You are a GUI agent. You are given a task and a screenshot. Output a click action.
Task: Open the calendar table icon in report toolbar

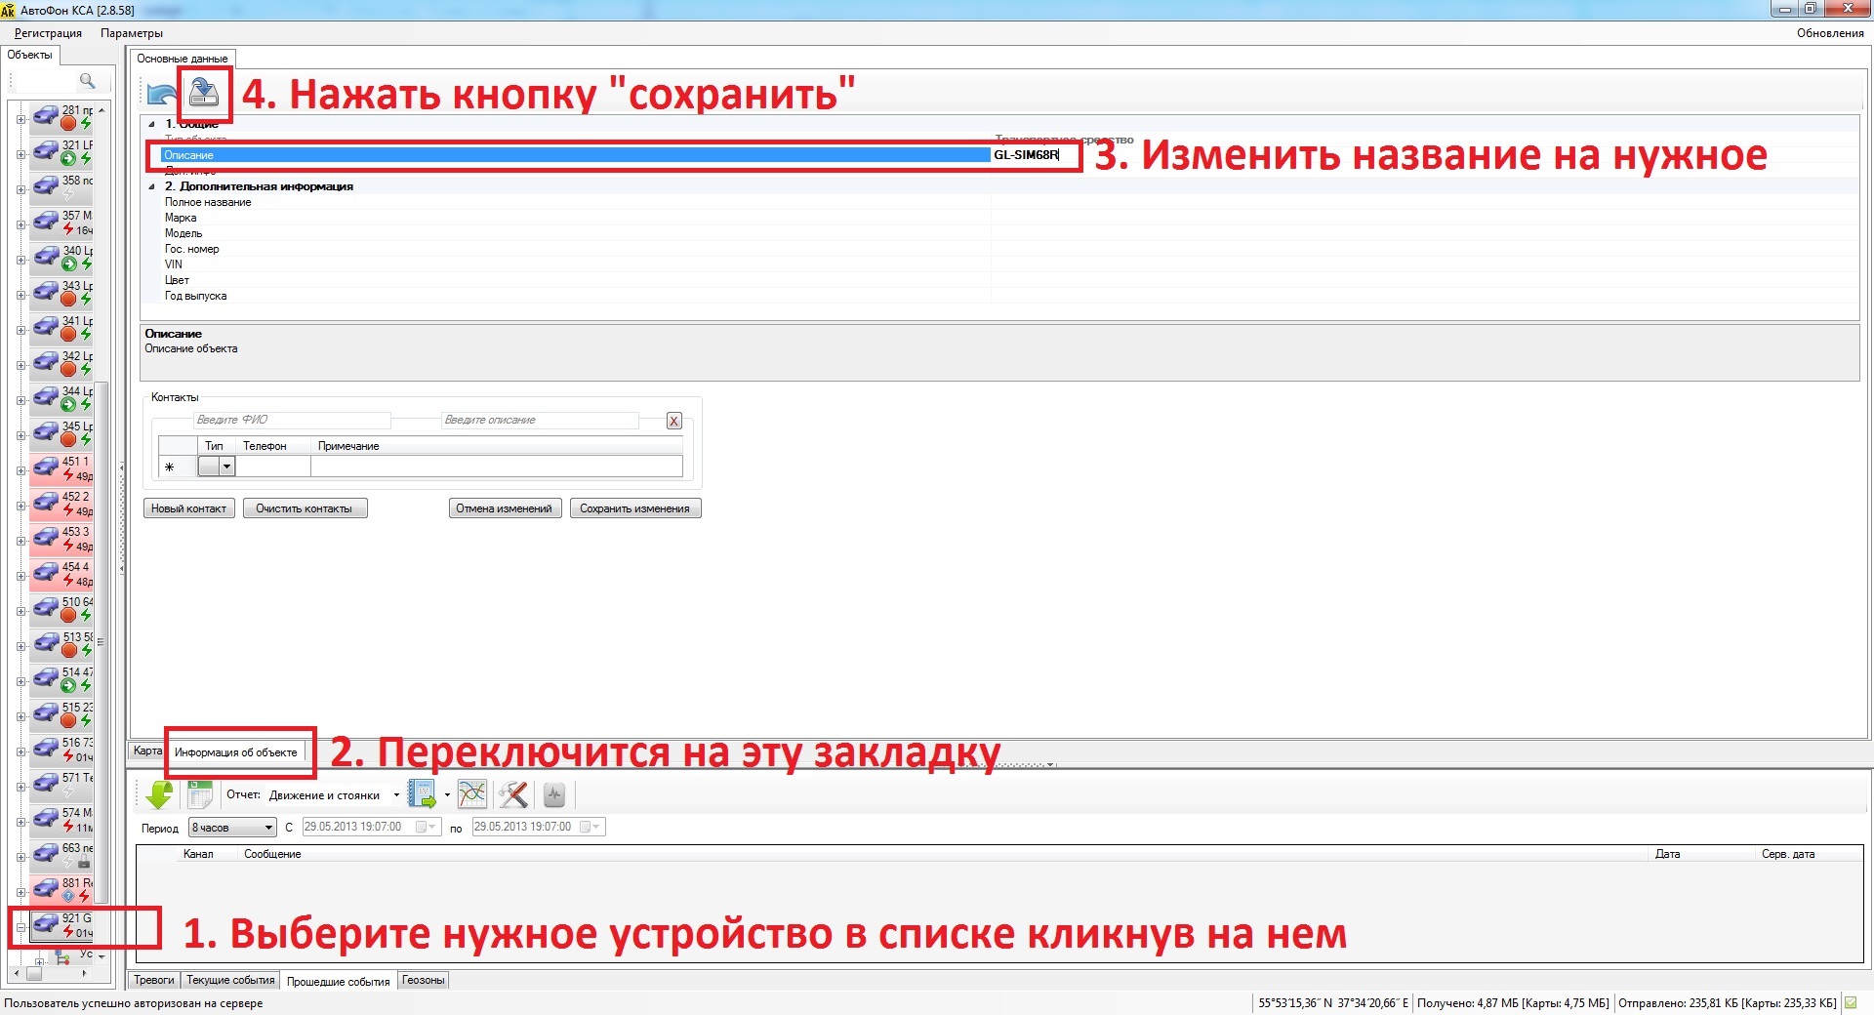pos(200,795)
